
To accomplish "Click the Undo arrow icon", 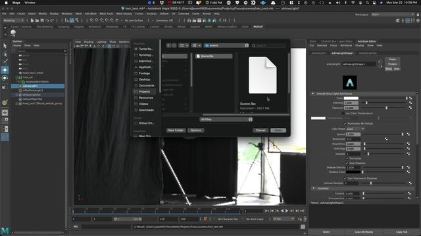I will (47, 20).
